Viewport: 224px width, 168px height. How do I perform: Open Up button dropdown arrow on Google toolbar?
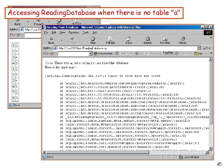click(206, 54)
